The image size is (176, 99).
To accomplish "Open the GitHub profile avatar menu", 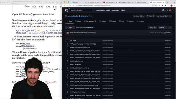I will (170, 10).
